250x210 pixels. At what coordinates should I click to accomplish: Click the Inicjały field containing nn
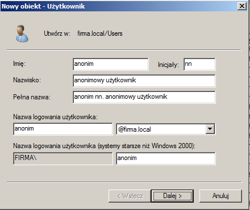click(x=199, y=64)
